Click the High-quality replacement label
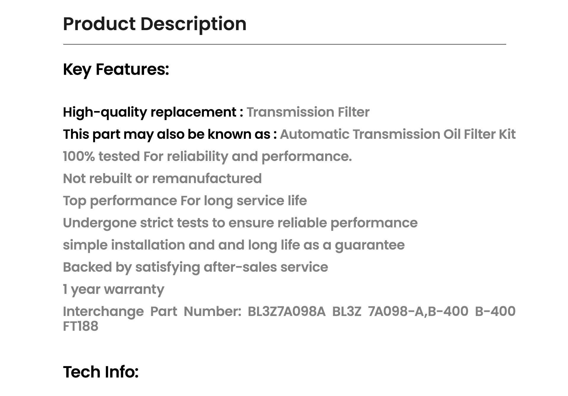Image resolution: width=568 pixels, height=396 pixels. [x=153, y=112]
